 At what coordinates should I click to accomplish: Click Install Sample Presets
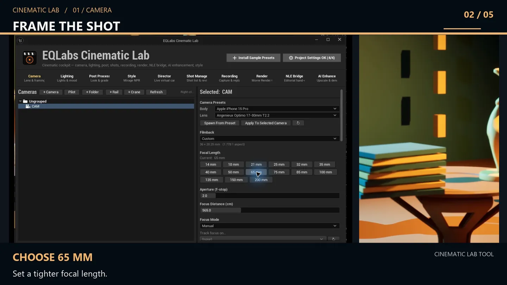(254, 58)
